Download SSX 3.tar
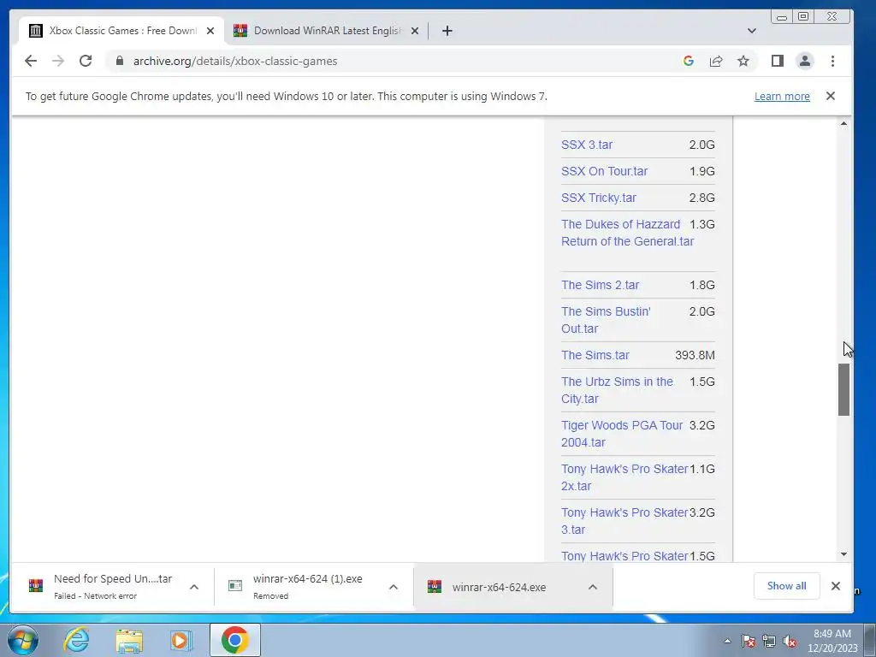Screen dimensions: 876x657 (587, 145)
